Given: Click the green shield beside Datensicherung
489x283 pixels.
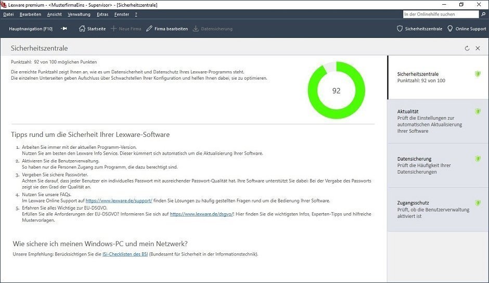Looking at the screenshot, I should [x=478, y=159].
